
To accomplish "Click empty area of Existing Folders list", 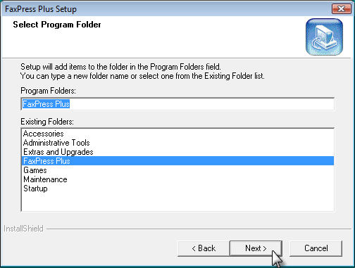I will (x=177, y=202).
